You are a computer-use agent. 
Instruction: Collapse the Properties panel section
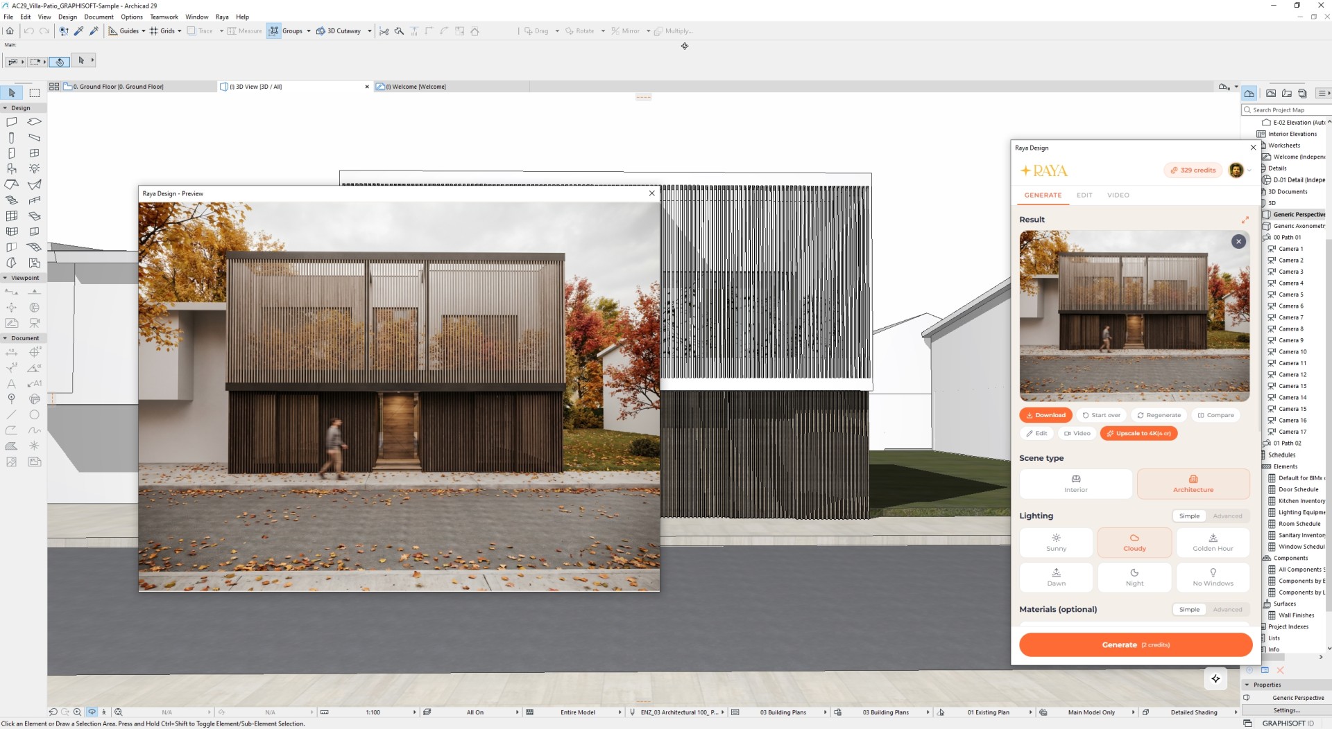click(x=1247, y=685)
